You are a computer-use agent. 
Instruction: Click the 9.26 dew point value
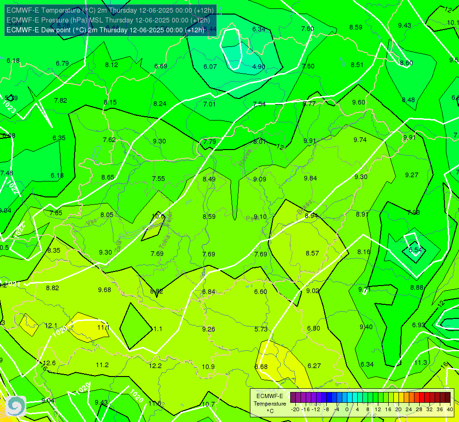pyautogui.click(x=209, y=330)
